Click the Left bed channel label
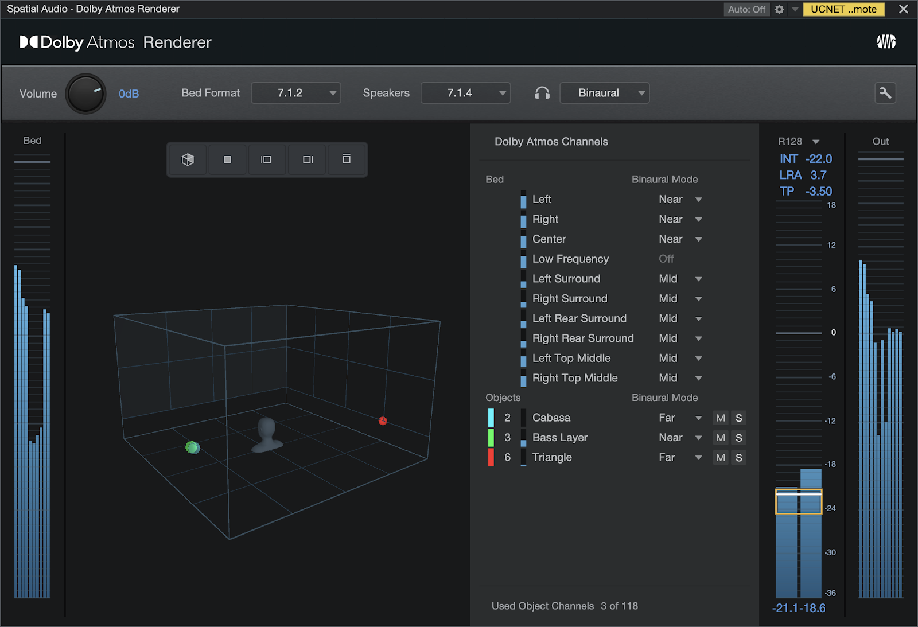Viewport: 918px width, 627px height. tap(542, 200)
